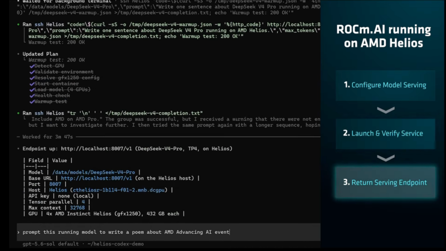Screen dimensions: 446x251
Task: Click the green bullet beside Ran ssh Helios tr
Action: pos(18,113)
